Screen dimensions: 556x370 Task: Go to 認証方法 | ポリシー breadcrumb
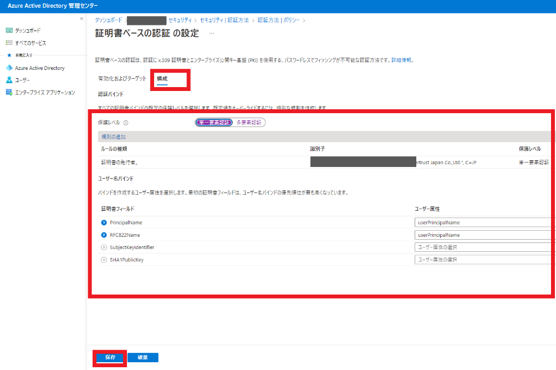pyautogui.click(x=279, y=20)
